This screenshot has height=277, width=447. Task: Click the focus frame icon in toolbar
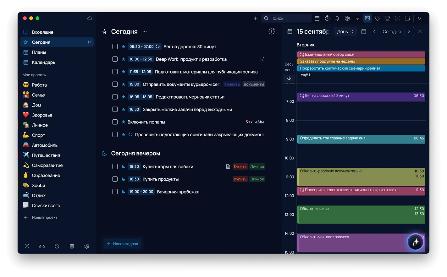pyautogui.click(x=398, y=18)
